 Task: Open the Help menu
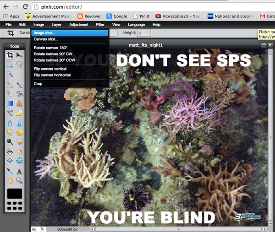156,25
